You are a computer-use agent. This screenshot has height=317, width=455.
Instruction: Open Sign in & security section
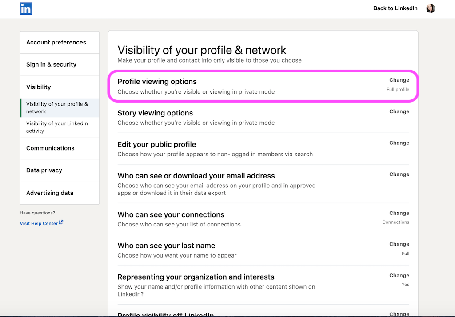(x=60, y=65)
